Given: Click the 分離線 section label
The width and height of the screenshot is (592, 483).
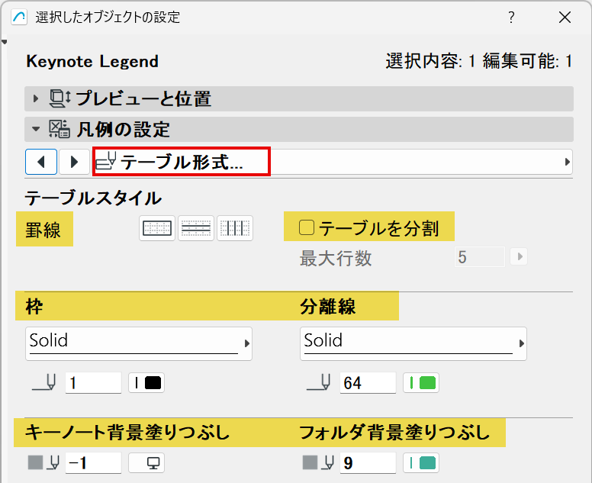Looking at the screenshot, I should (328, 306).
